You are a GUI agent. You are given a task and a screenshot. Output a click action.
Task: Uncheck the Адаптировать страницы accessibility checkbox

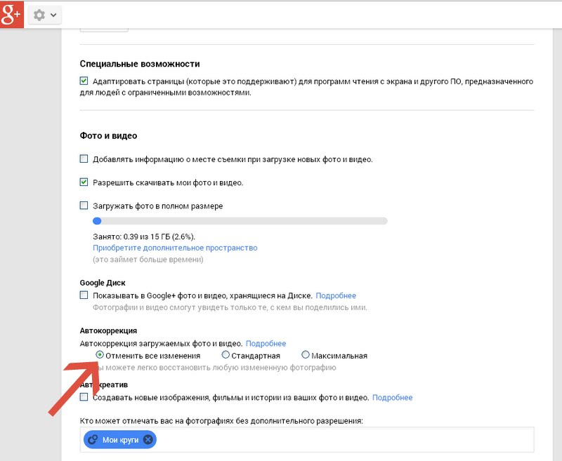84,81
